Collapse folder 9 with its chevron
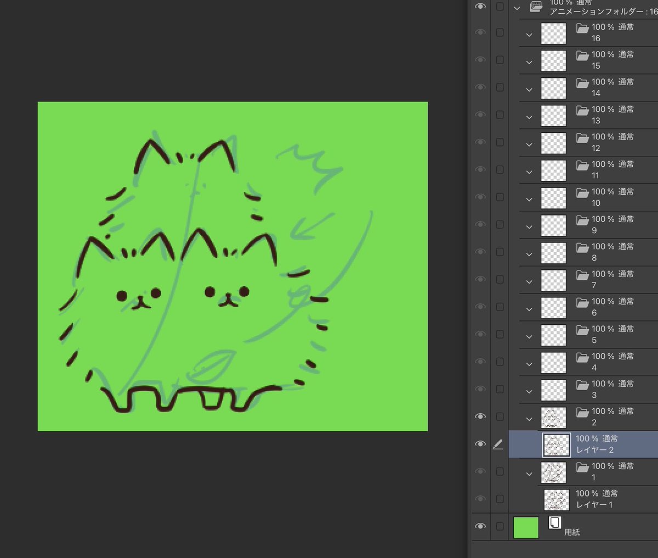This screenshot has width=658, height=558. tap(529, 227)
